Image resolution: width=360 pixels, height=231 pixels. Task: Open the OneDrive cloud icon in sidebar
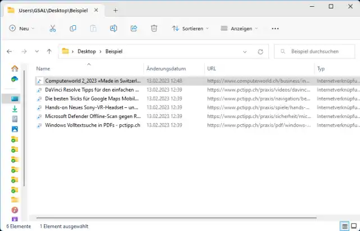(15, 79)
